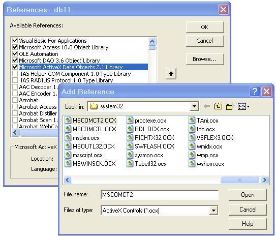This screenshot has width=276, height=236.
Task: Select the wshom.ocx file name
Action: (210, 164)
